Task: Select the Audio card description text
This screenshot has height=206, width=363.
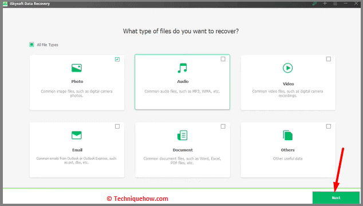Action: click(x=182, y=92)
